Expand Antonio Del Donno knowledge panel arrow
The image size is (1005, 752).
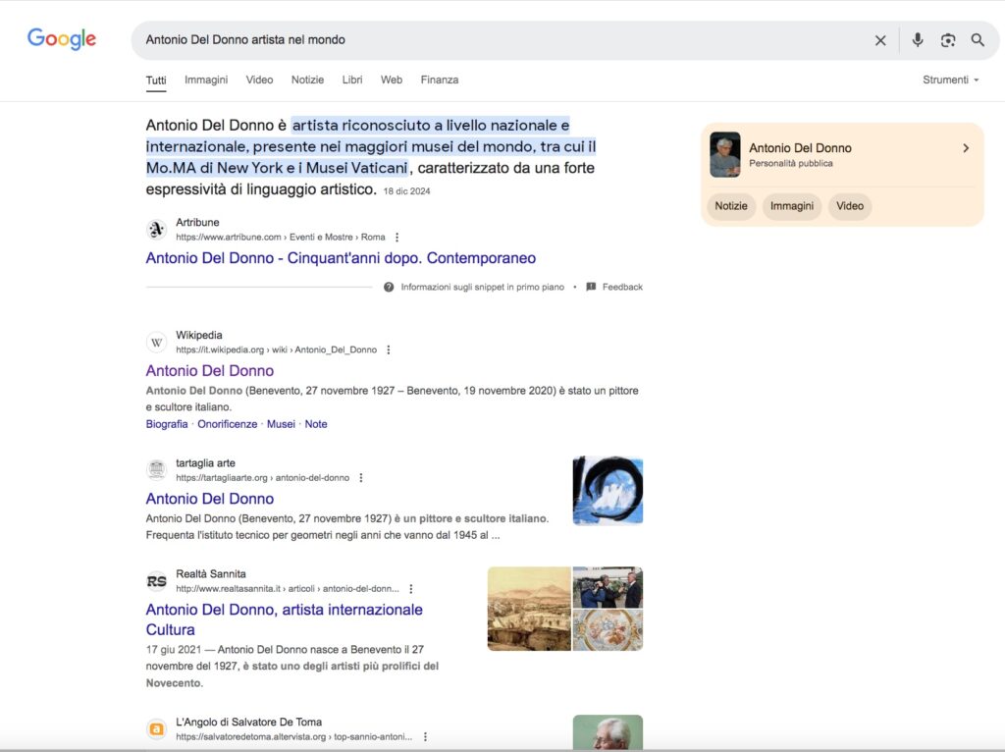(966, 148)
